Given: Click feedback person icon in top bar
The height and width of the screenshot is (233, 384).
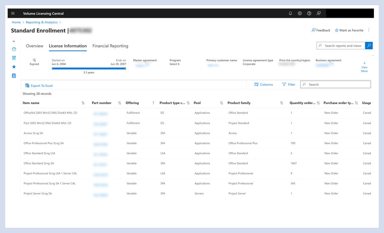Looking at the screenshot, I should click(319, 13).
